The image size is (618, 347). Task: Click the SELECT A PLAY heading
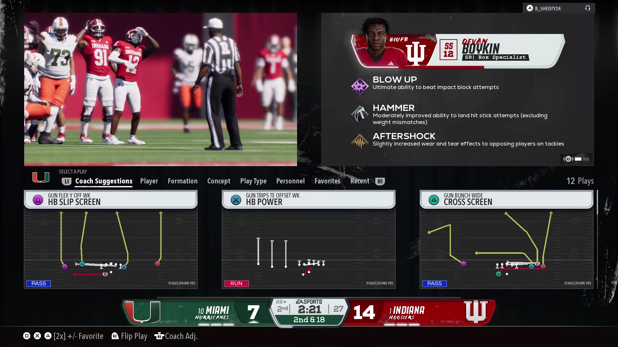point(73,172)
